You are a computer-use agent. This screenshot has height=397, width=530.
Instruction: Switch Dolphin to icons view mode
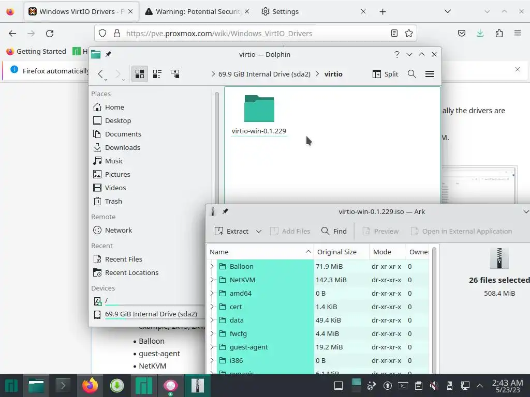[140, 74]
